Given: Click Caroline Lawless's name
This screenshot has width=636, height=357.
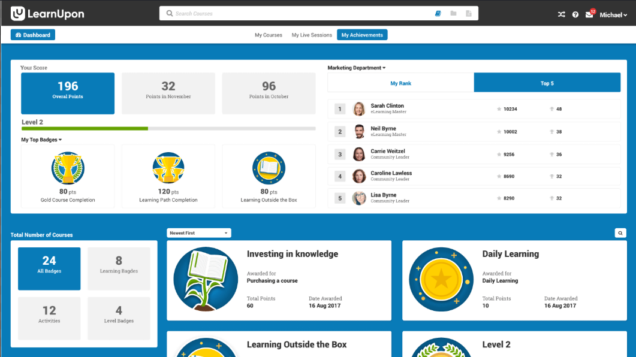Looking at the screenshot, I should 391,173.
